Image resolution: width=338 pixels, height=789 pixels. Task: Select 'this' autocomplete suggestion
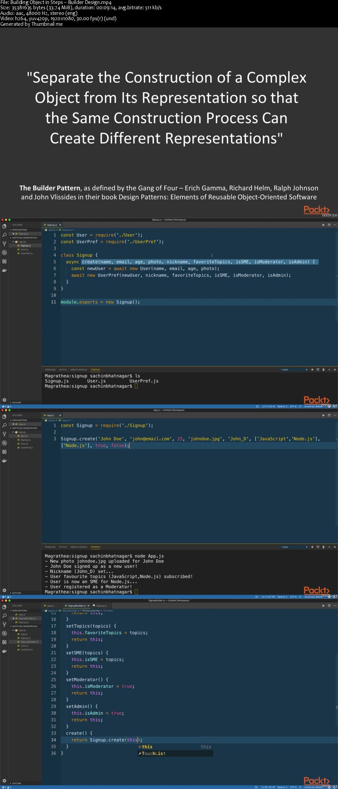(x=175, y=747)
